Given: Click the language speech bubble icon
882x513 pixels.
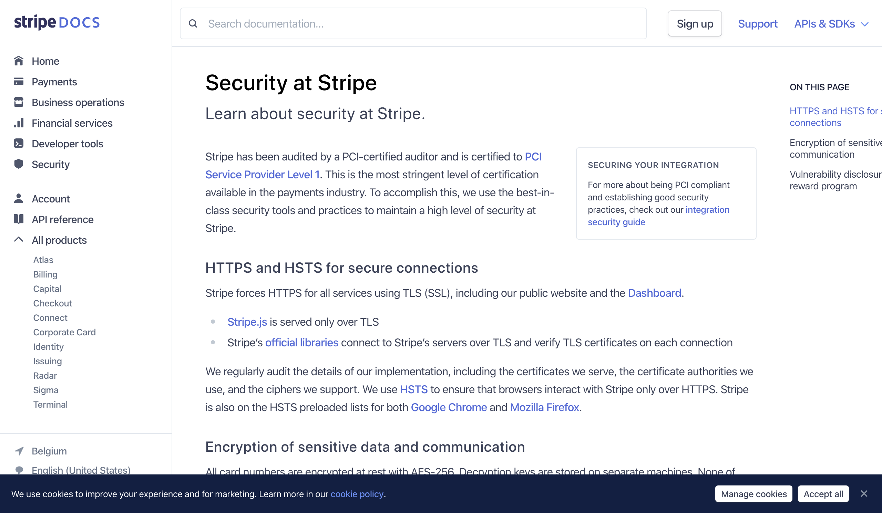Looking at the screenshot, I should click(x=19, y=470).
